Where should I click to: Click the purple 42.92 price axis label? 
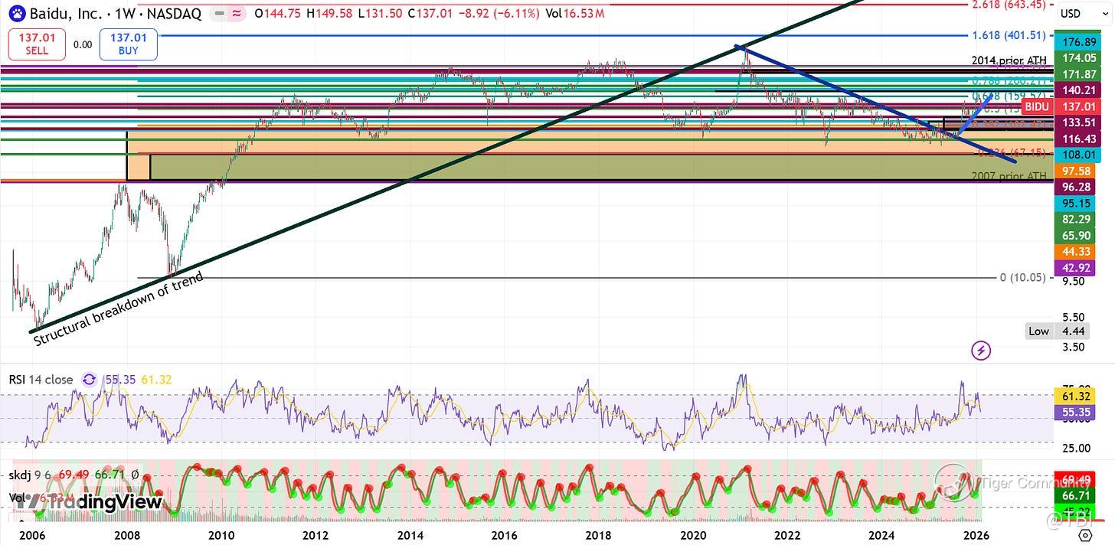click(1077, 268)
